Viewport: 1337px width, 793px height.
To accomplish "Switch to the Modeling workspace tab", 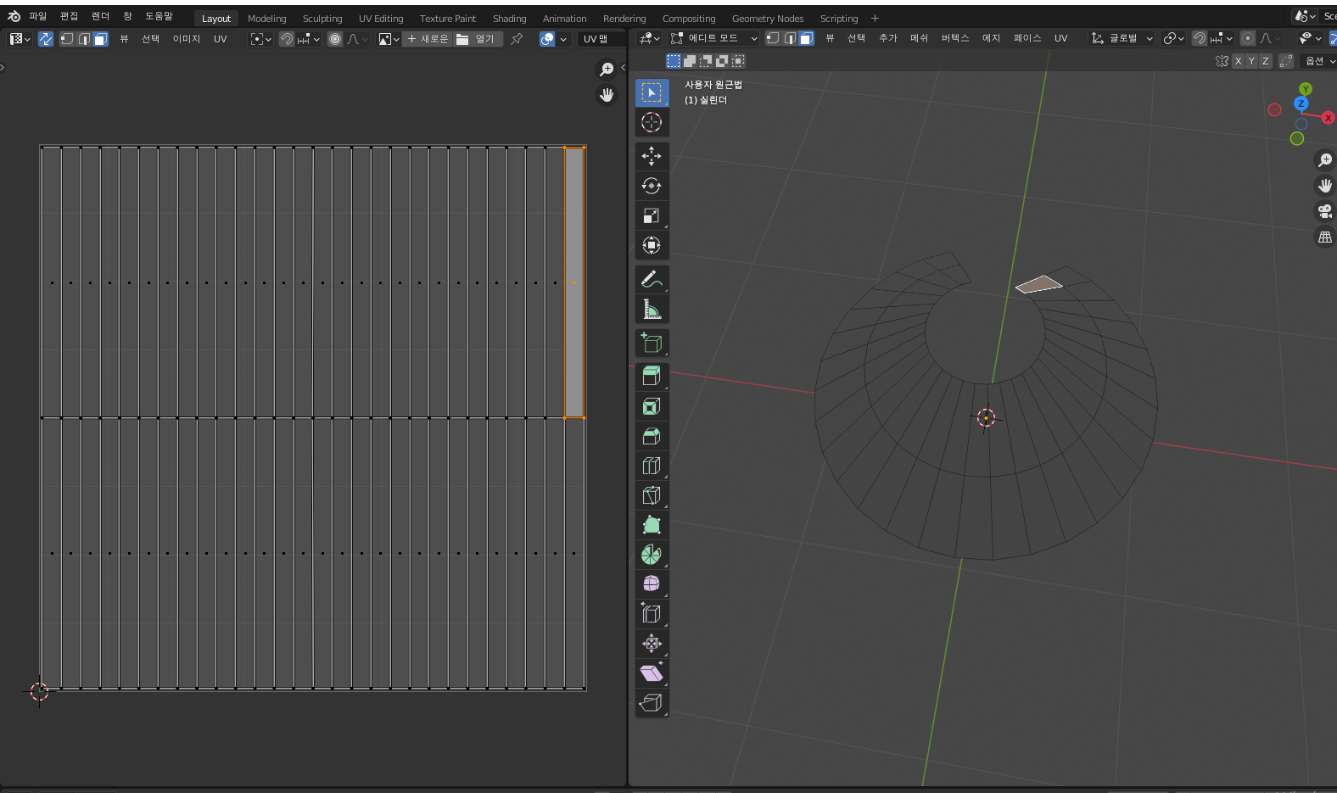I will click(x=267, y=19).
